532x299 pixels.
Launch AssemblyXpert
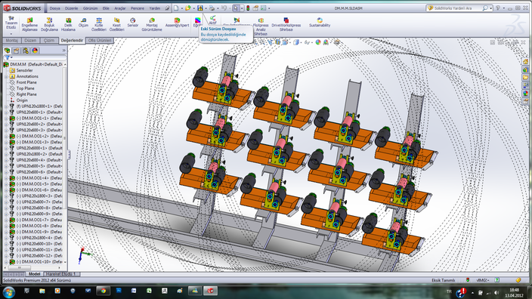(x=177, y=23)
